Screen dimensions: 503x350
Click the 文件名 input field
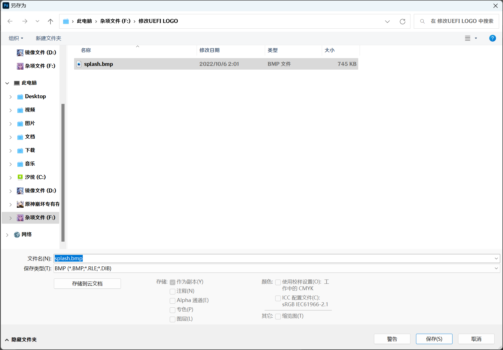277,259
